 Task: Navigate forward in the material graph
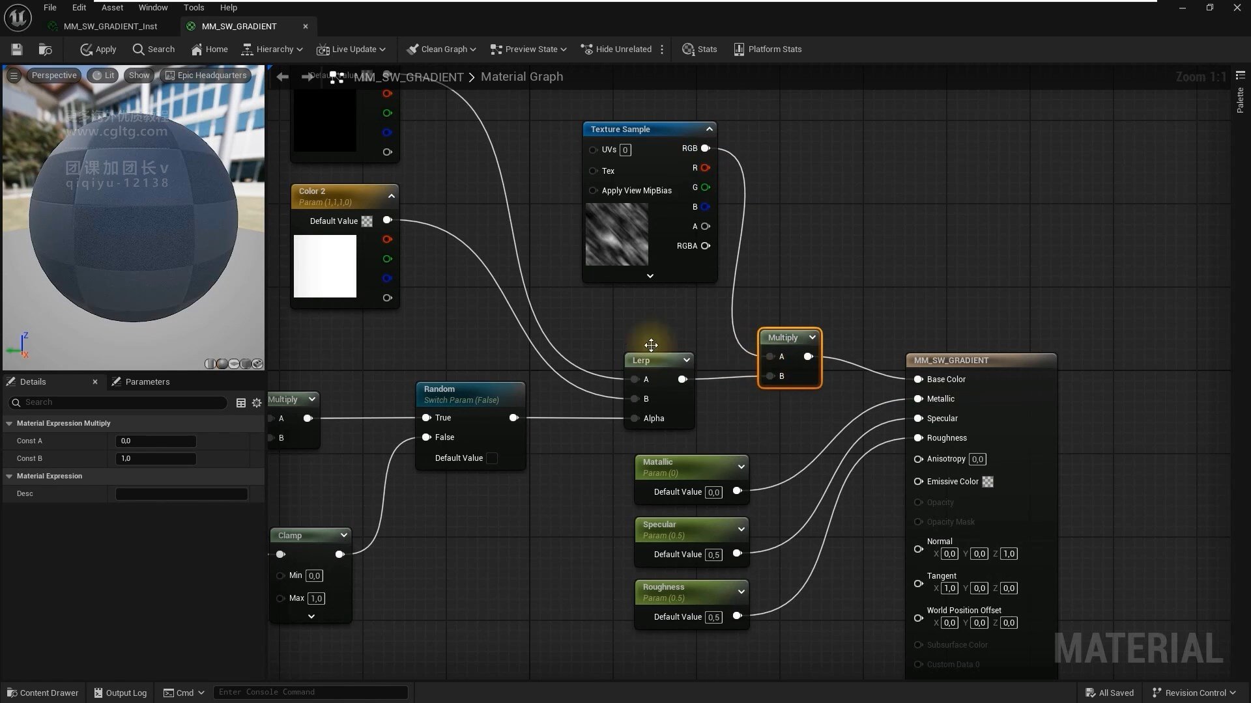307,77
